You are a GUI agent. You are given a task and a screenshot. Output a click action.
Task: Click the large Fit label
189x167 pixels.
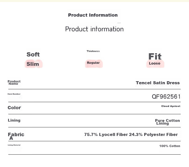(x=155, y=56)
